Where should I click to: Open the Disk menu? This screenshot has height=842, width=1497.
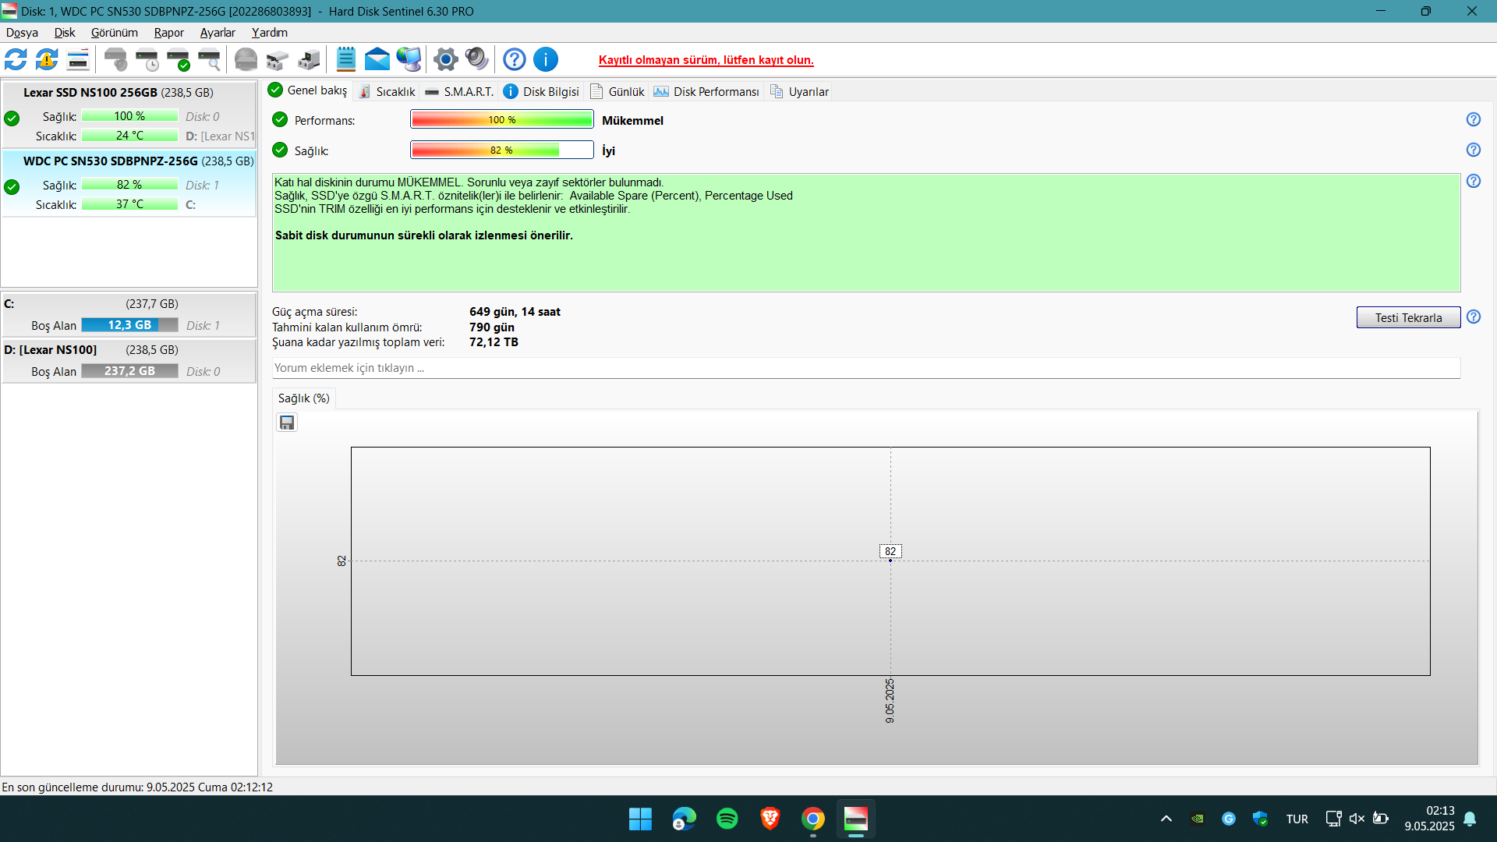pos(65,32)
